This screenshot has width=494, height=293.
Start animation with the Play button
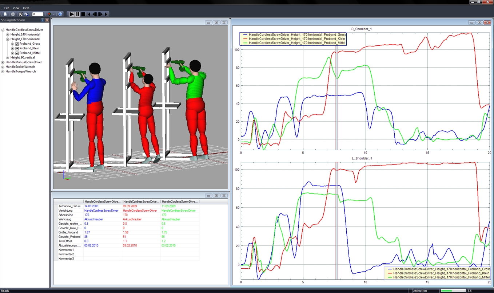click(72, 14)
